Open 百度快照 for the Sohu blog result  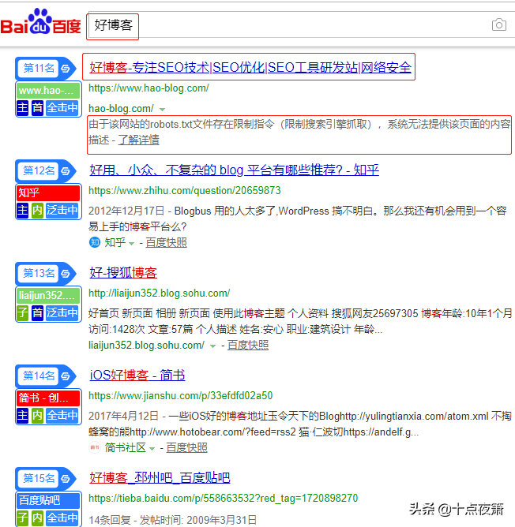coord(248,345)
